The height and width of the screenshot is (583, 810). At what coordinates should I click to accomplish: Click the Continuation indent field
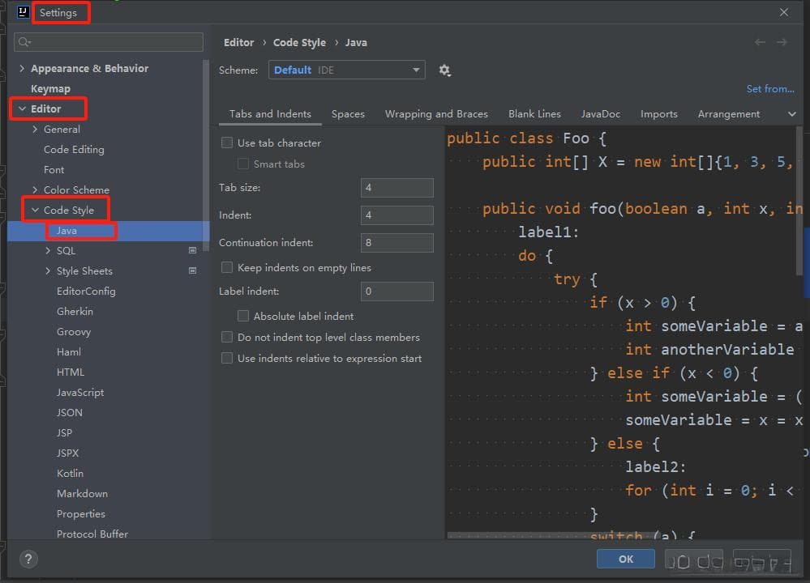tap(396, 242)
